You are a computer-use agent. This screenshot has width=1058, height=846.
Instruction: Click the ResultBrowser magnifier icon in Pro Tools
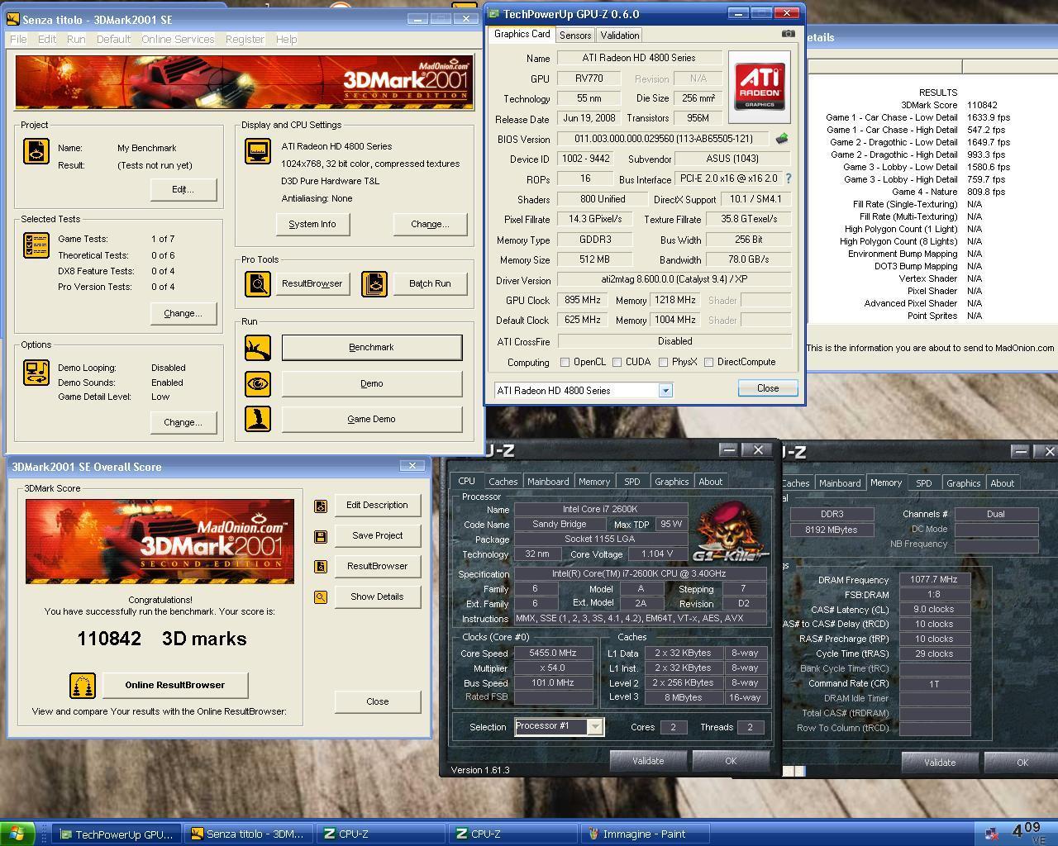(258, 283)
